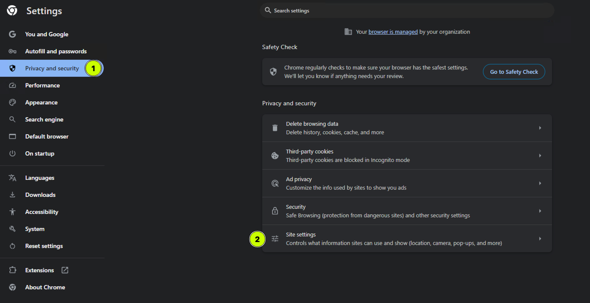The width and height of the screenshot is (590, 303).
Task: Click 'Customize the info used by sites' text
Action: click(x=346, y=188)
